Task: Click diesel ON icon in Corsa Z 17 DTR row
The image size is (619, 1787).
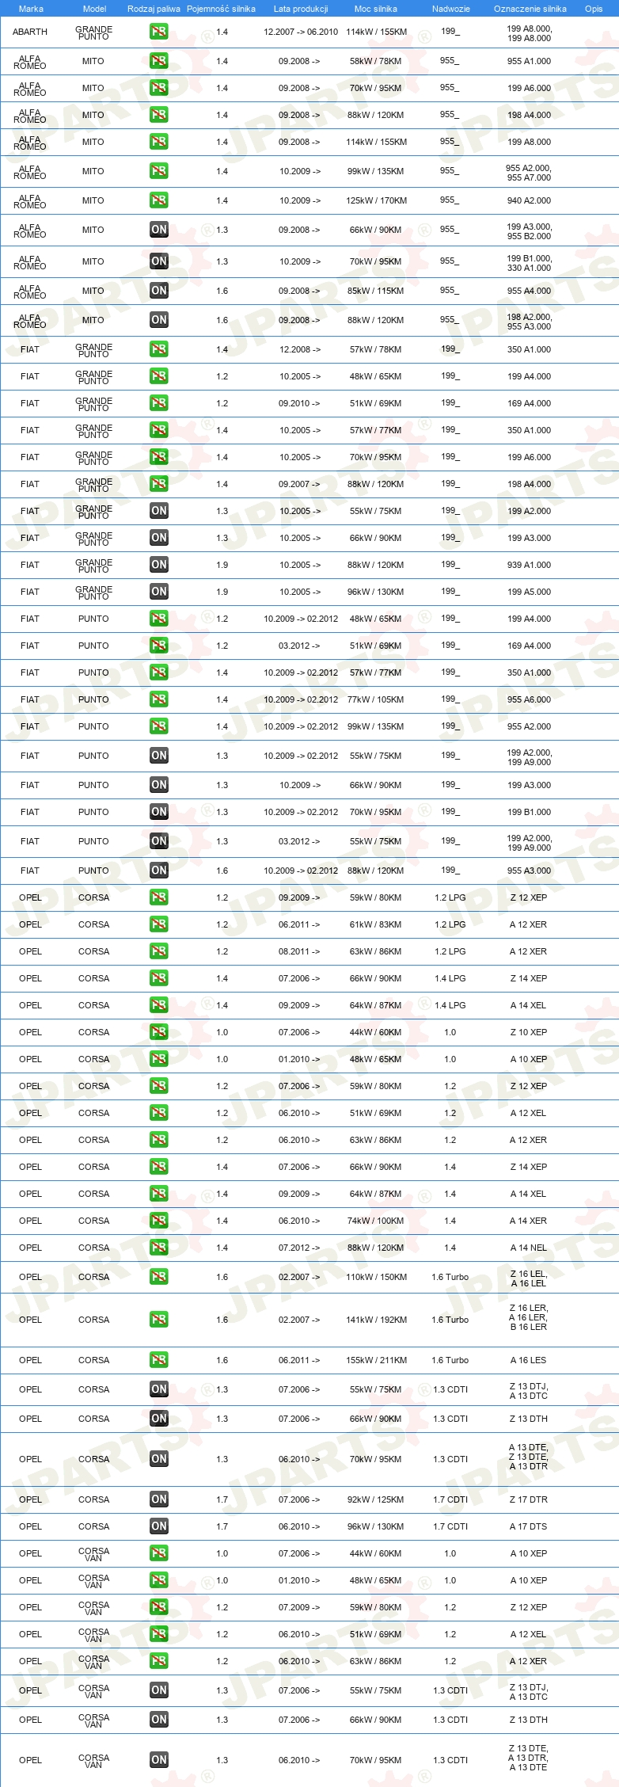Action: [x=159, y=1499]
